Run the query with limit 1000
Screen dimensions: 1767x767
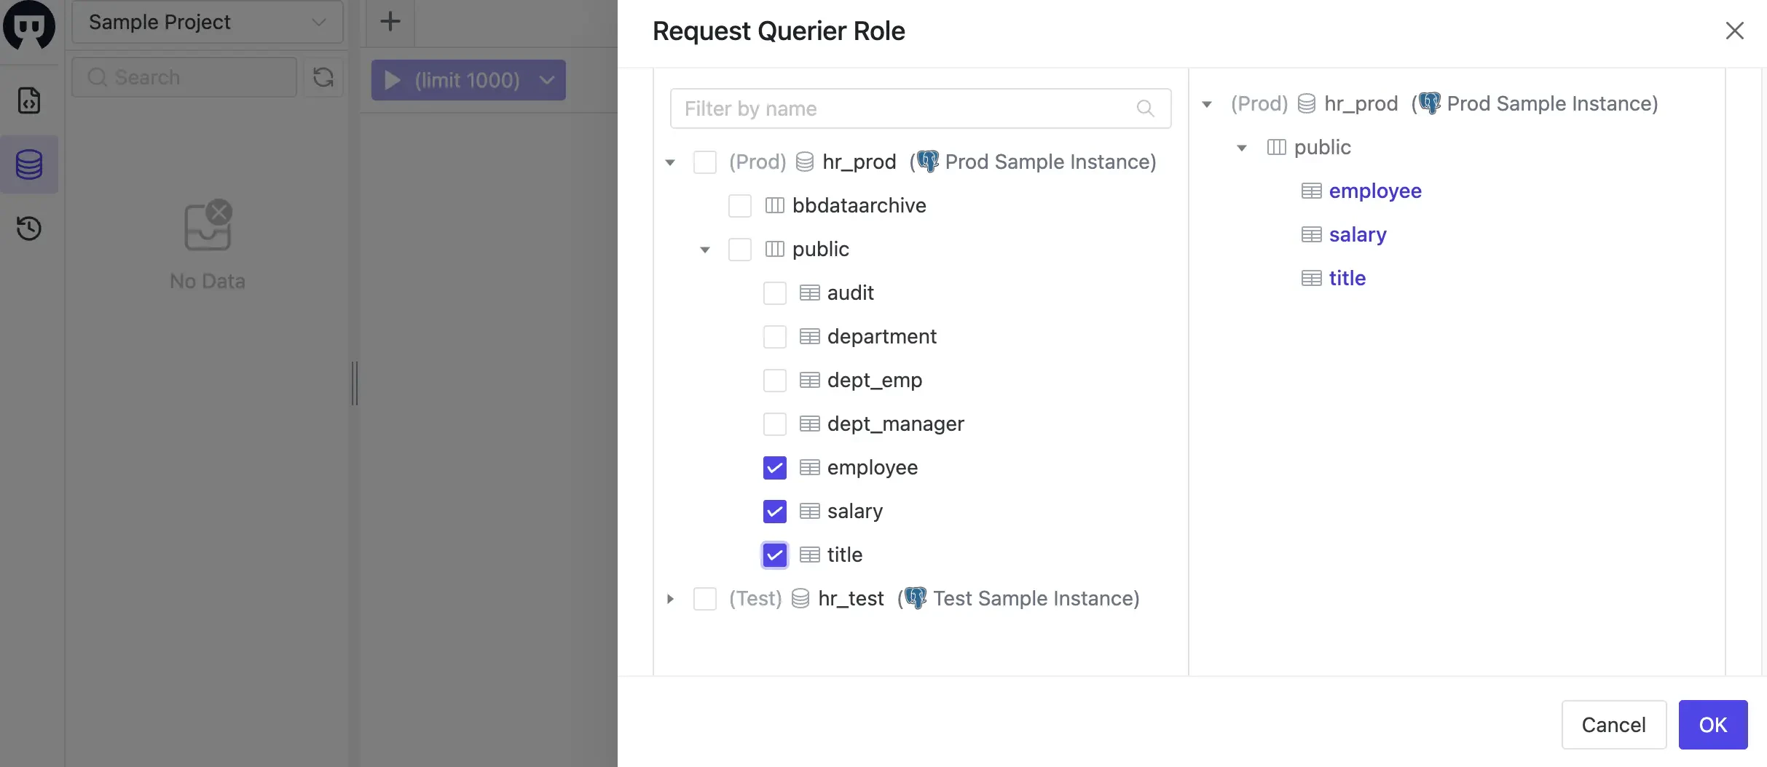point(437,80)
